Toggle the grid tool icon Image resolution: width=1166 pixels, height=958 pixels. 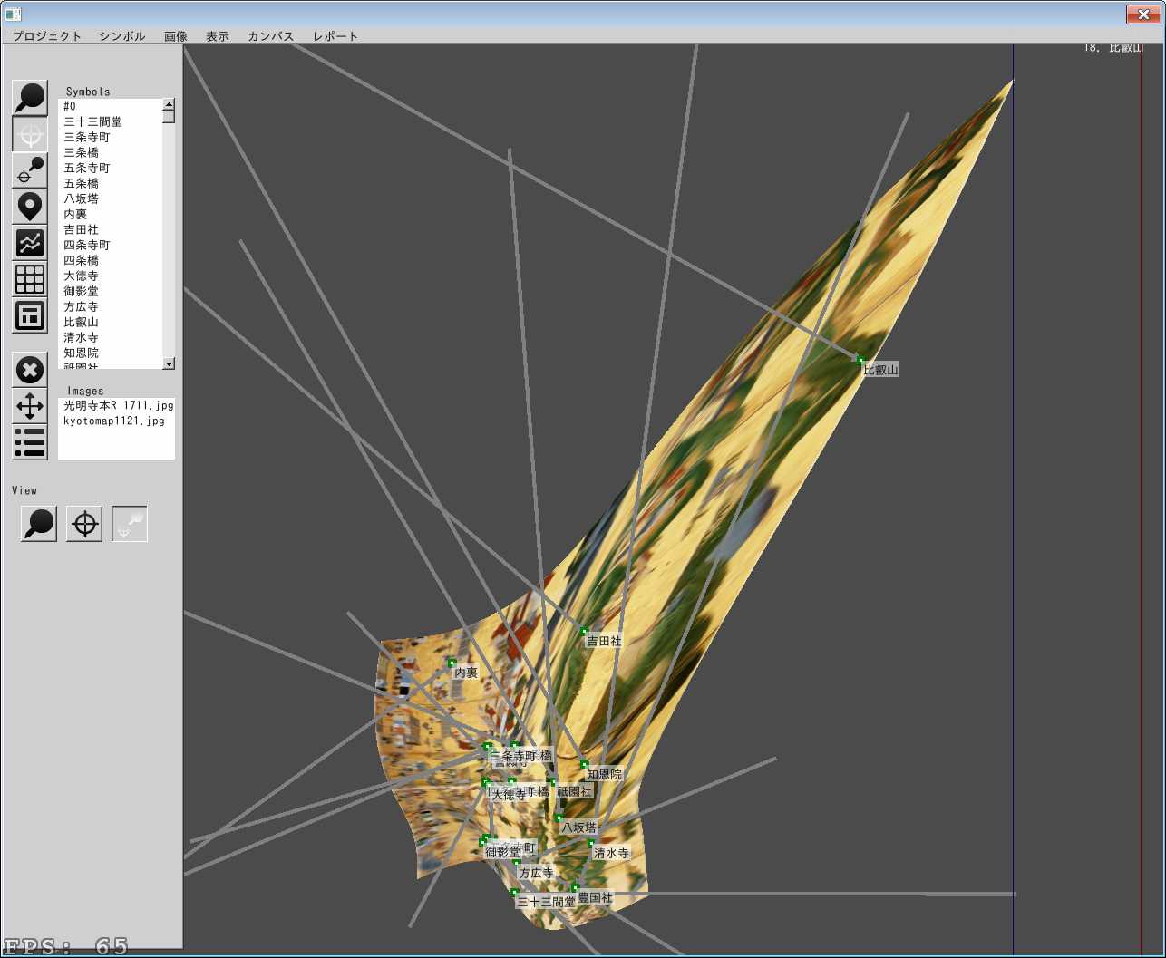tap(30, 279)
